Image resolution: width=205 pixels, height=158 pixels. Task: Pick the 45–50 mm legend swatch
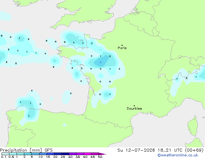click(x=95, y=154)
